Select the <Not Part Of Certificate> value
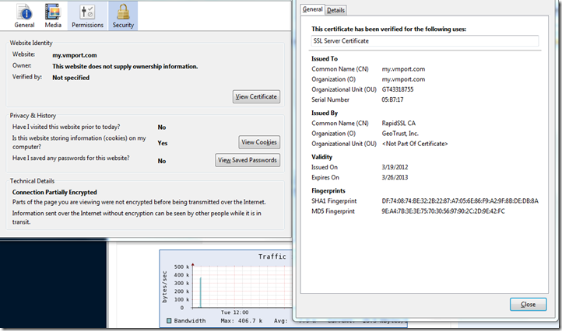Viewport: 562px width, 331px height. tap(415, 144)
